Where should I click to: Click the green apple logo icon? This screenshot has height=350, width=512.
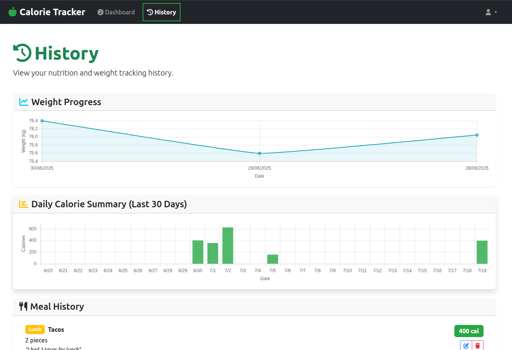(x=13, y=12)
